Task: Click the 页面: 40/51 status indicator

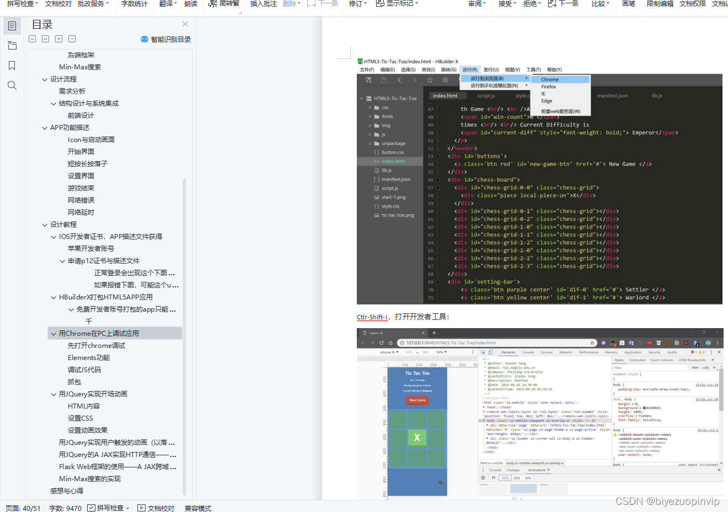Action: 23,508
